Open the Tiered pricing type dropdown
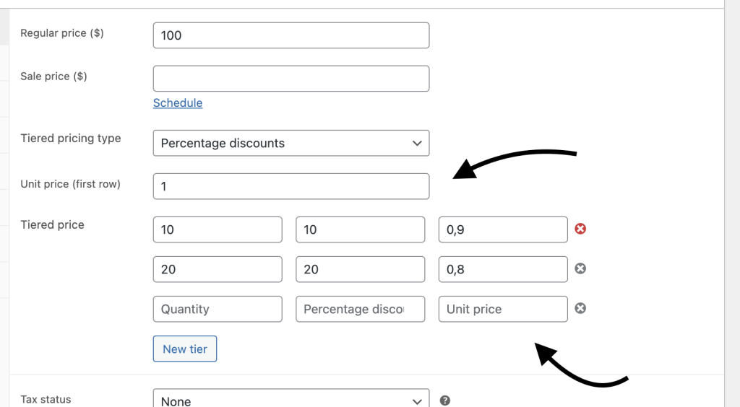The image size is (740, 407). point(291,143)
